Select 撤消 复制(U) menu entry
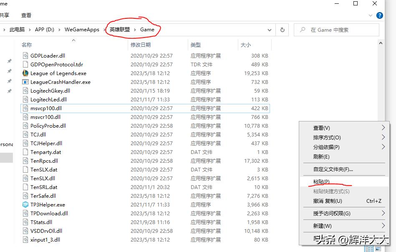The height and width of the screenshot is (252, 396). click(x=344, y=201)
